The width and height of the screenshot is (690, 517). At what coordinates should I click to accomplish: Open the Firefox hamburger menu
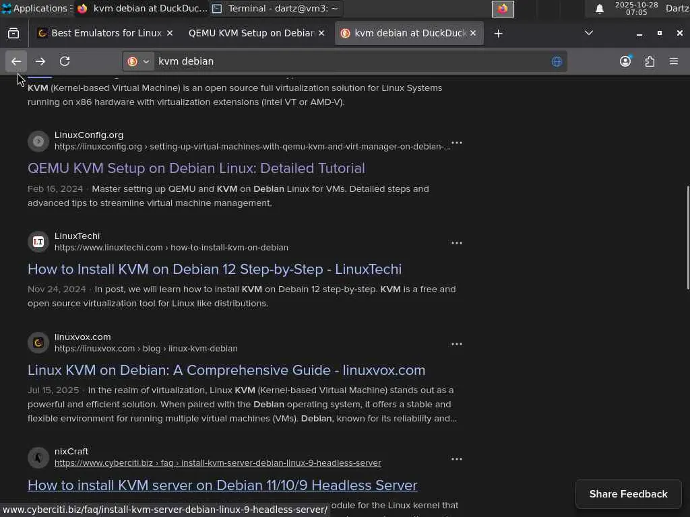click(674, 61)
